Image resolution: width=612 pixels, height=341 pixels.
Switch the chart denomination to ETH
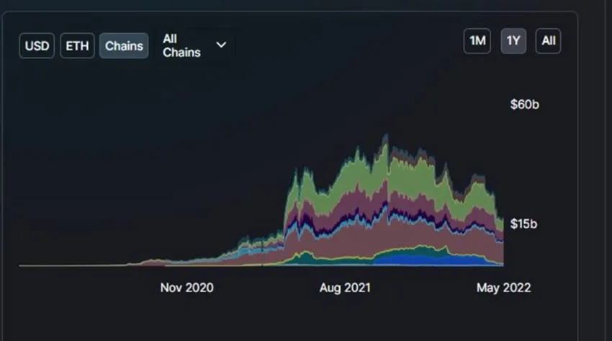77,45
